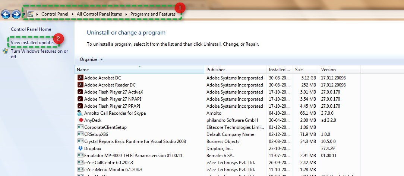404x176 pixels.
Task: Sort by Installed On column header
Action: (x=280, y=69)
